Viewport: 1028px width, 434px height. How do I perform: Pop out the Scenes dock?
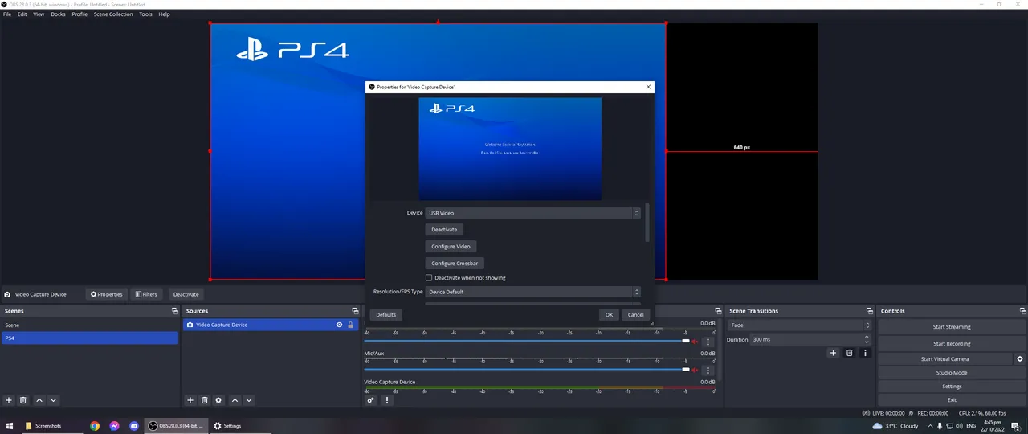(x=174, y=311)
